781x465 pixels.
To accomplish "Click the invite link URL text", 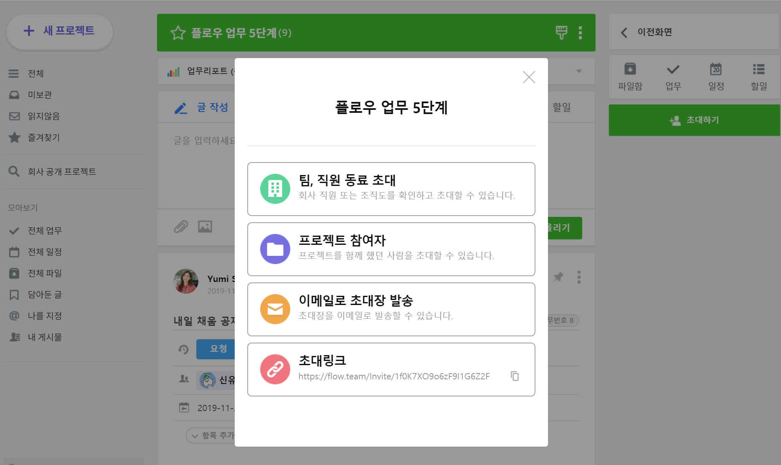I will coord(394,376).
